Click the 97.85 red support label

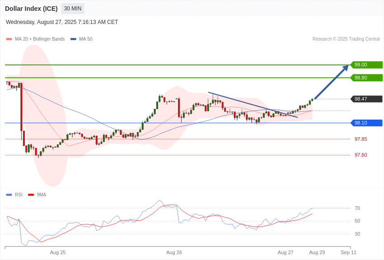361,139
